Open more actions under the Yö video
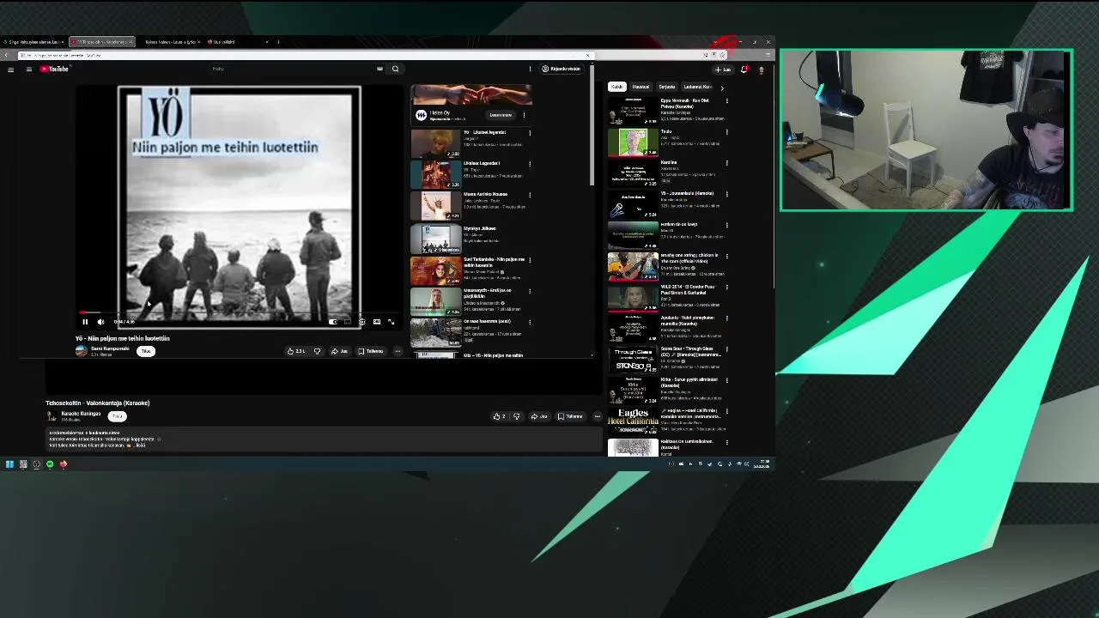The image size is (1099, 618). click(x=398, y=351)
